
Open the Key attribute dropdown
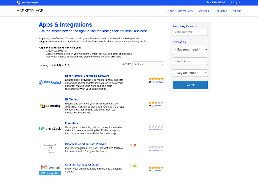(x=190, y=73)
